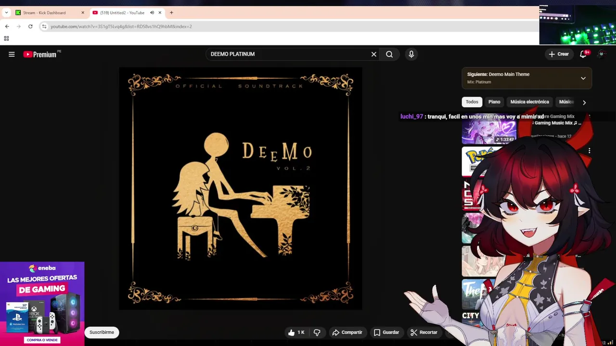
Task: Click the Recortar clip button
Action: tap(424, 333)
